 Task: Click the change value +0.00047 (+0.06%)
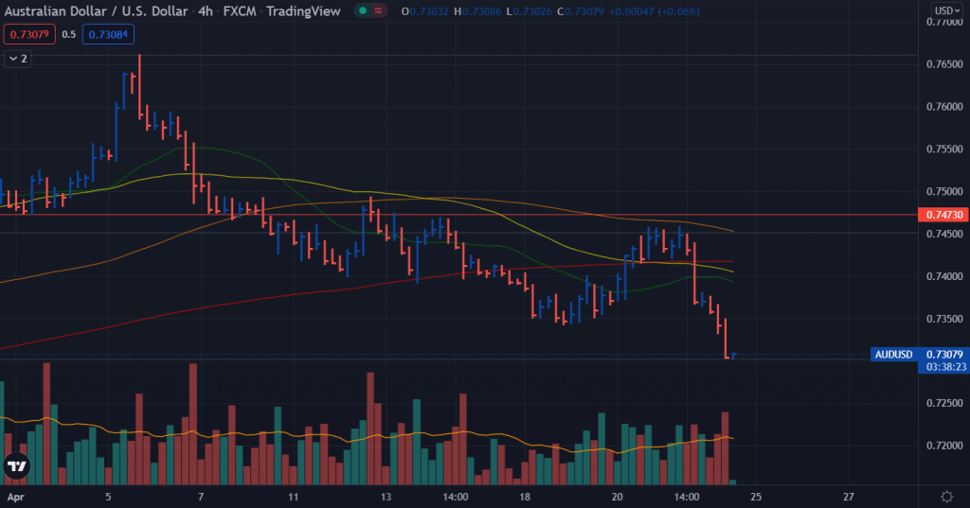click(654, 11)
